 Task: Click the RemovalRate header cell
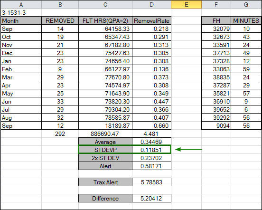pyautogui.click(x=151, y=20)
